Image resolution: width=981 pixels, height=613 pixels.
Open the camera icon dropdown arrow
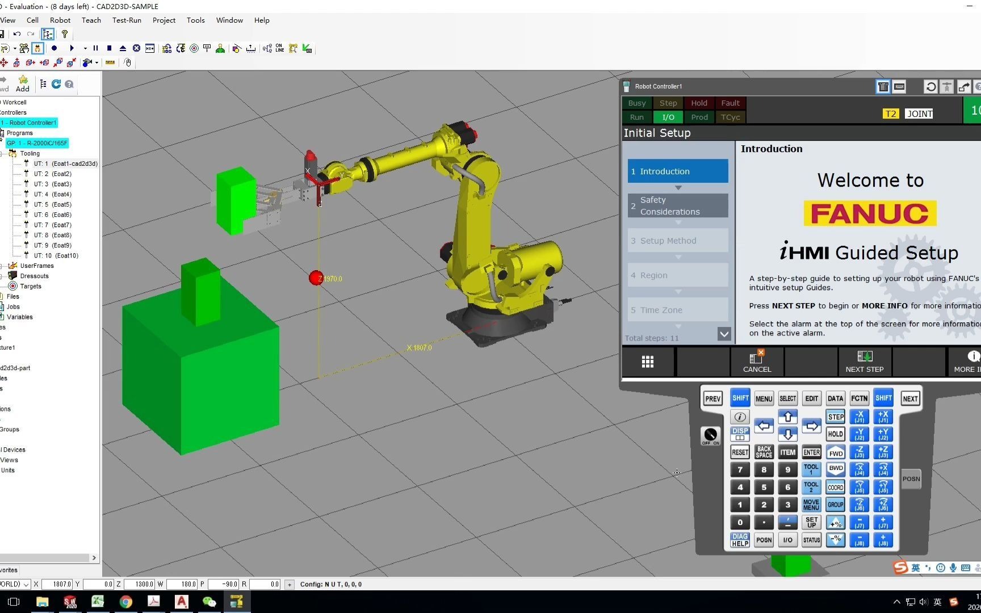pos(97,62)
